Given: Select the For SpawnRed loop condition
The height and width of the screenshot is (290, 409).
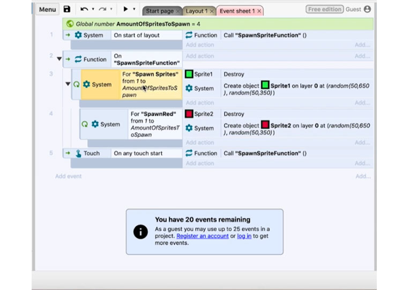Looking at the screenshot, I should coord(155,124).
